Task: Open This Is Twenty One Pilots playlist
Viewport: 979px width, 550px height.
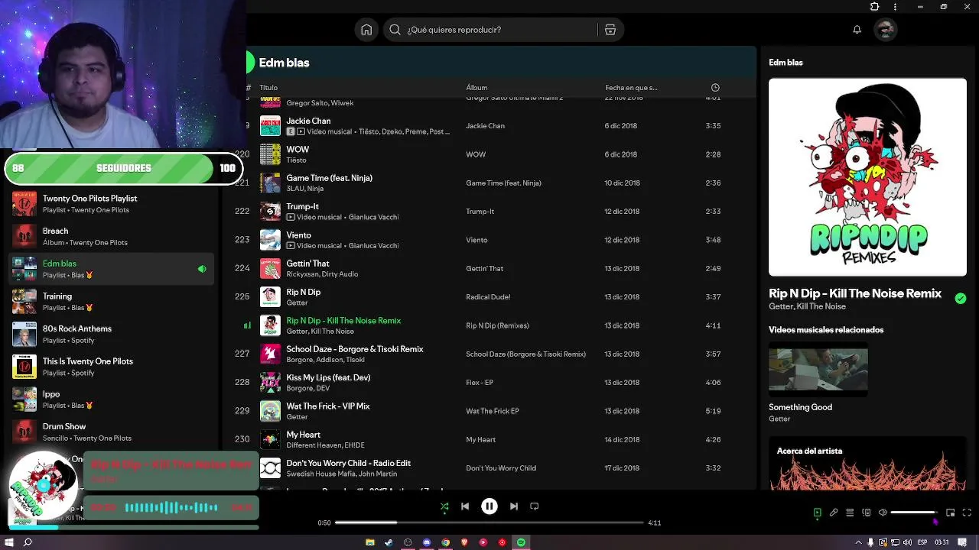Action: (x=111, y=367)
